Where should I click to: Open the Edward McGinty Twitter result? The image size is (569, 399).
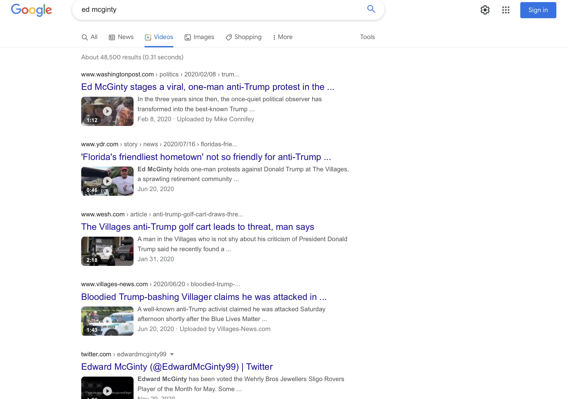[x=177, y=367]
